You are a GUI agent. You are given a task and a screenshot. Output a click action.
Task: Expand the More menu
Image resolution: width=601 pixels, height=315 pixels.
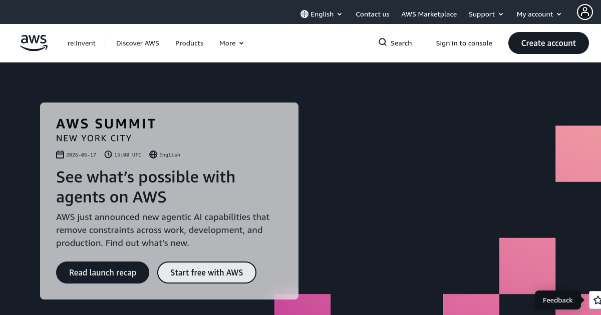pos(231,43)
